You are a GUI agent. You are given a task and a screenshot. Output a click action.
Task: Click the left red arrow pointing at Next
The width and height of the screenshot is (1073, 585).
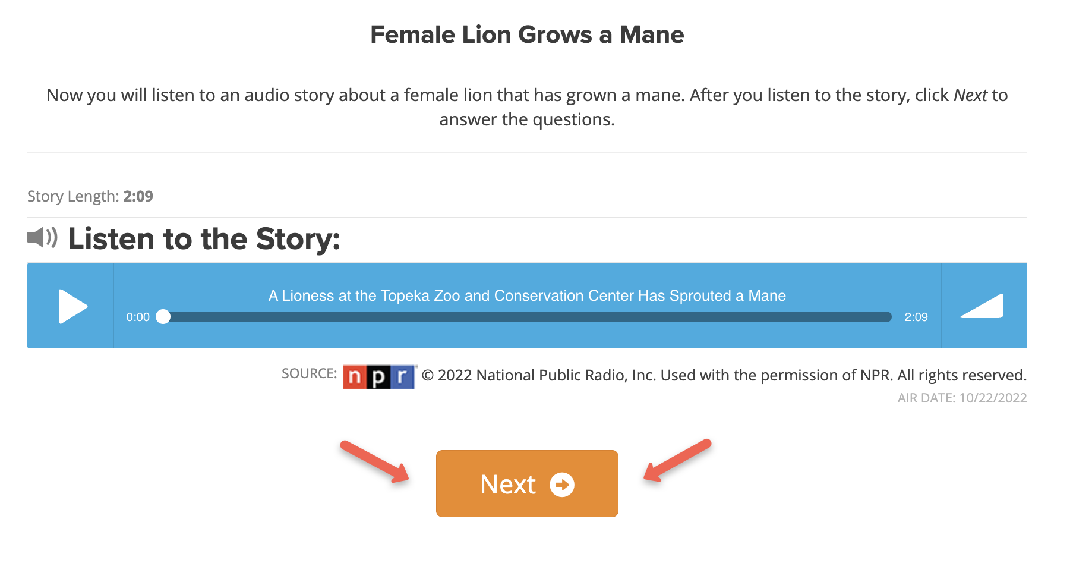pyautogui.click(x=375, y=462)
